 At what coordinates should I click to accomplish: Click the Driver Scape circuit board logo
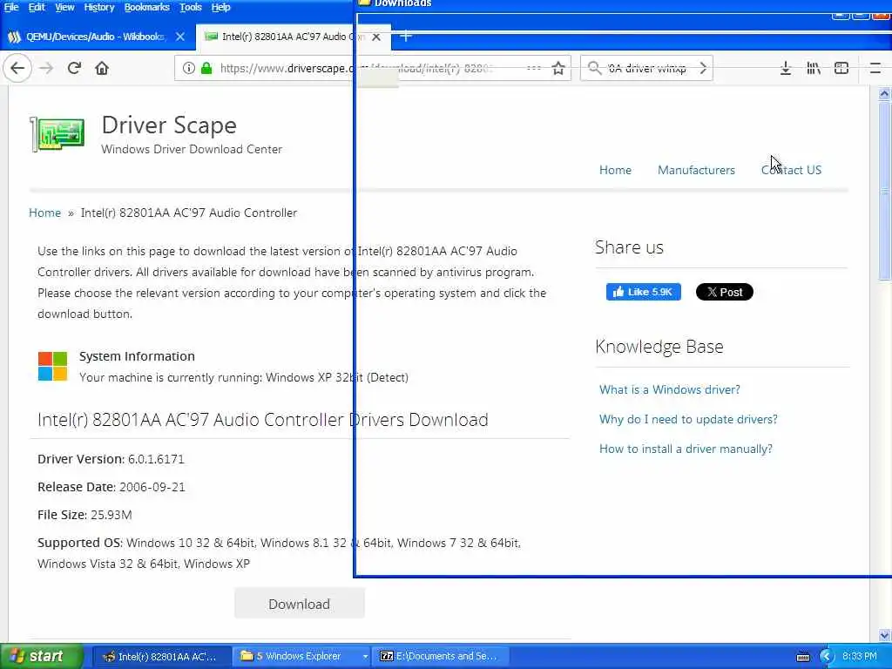(x=57, y=135)
